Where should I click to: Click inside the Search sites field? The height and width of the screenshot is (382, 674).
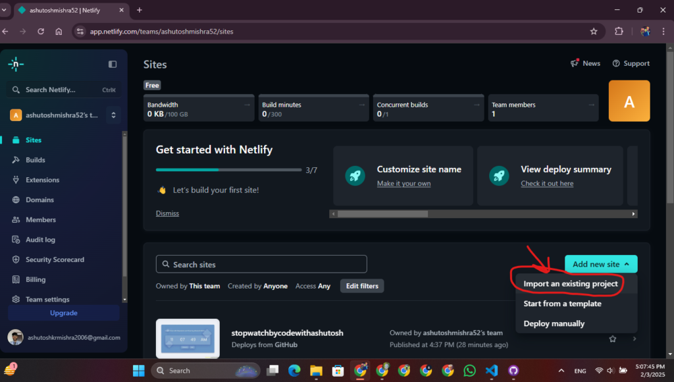click(261, 263)
